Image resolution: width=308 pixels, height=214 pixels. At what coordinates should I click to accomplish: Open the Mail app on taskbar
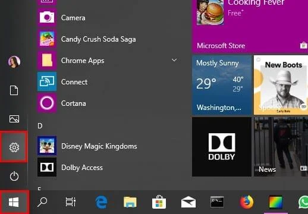tap(188, 202)
